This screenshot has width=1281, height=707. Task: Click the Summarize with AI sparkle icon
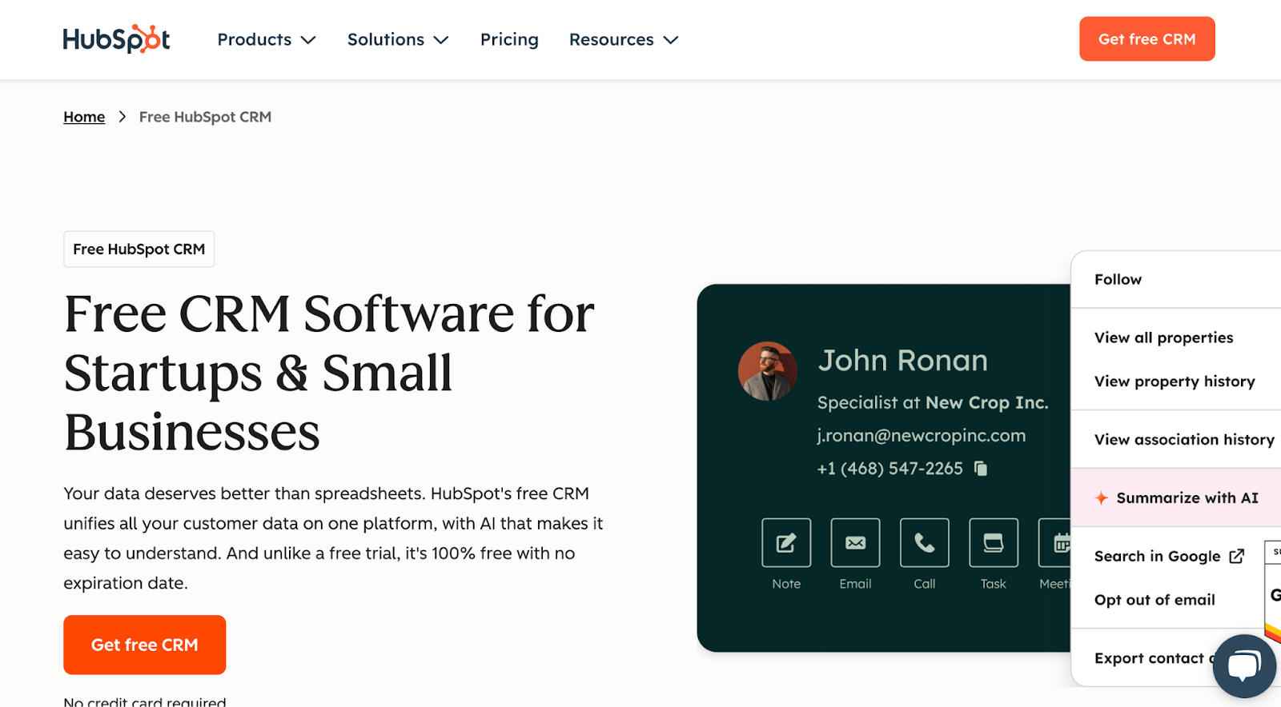(1102, 497)
